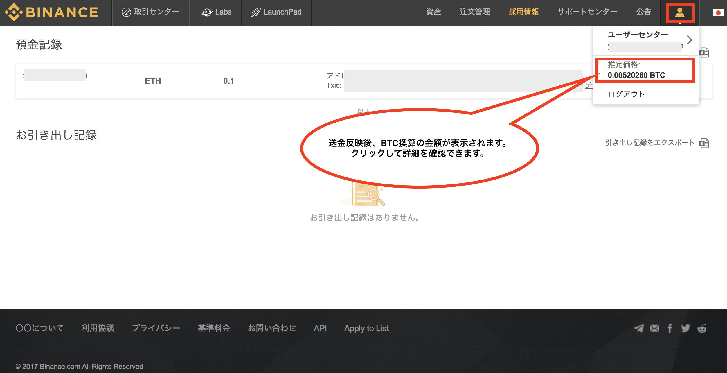Open Binance Twitter icon in footer

tap(685, 328)
